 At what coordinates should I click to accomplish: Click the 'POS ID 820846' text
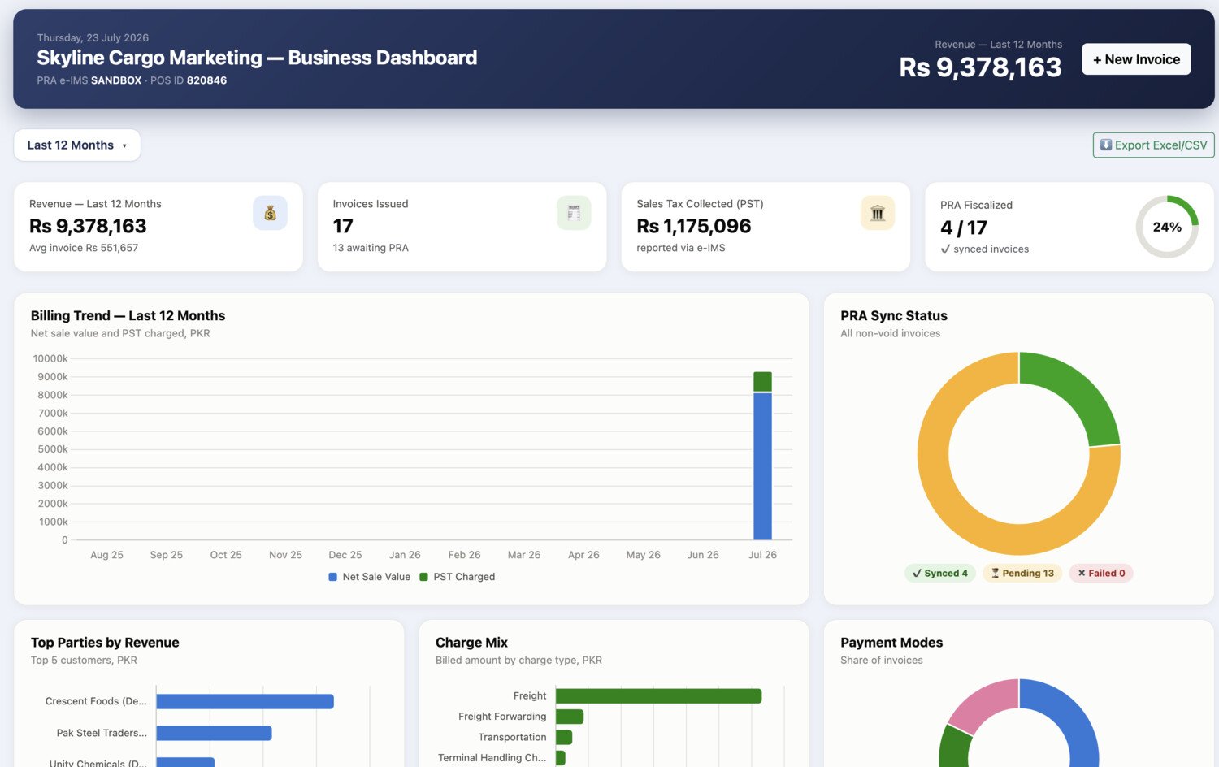[189, 80]
